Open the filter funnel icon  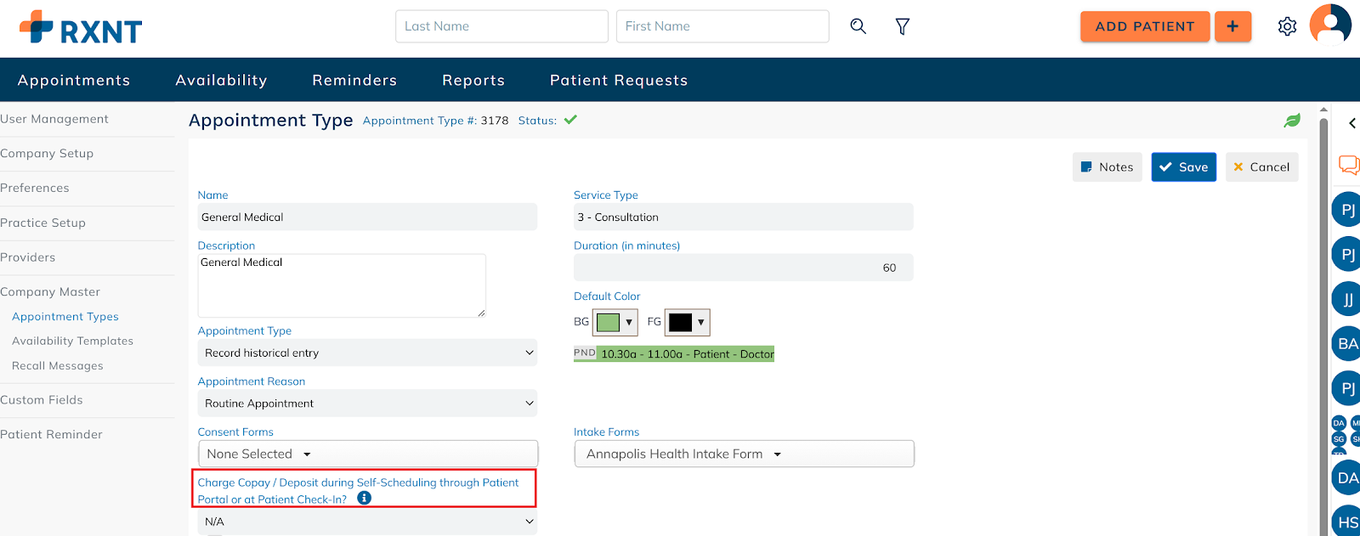903,26
